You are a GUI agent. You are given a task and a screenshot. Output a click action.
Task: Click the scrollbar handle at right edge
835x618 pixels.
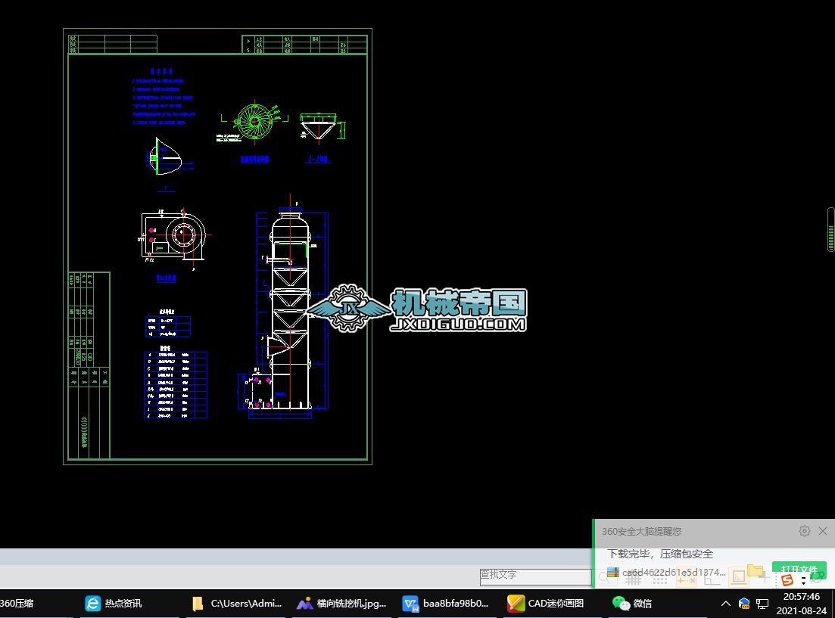830,229
